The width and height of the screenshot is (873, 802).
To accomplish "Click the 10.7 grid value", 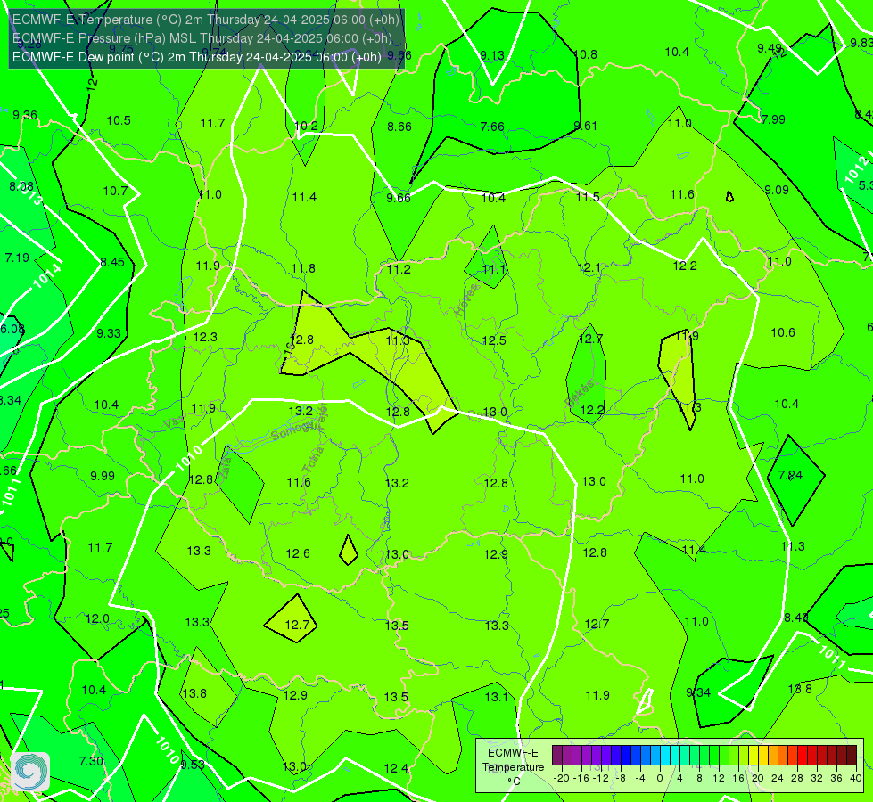I will 115,191.
